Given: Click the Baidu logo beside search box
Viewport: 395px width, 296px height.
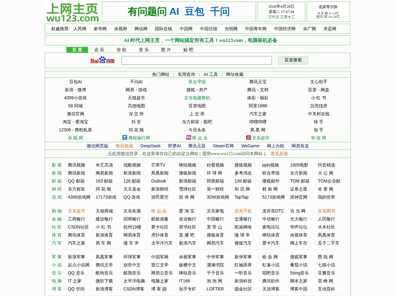Looking at the screenshot, I should (102, 60).
